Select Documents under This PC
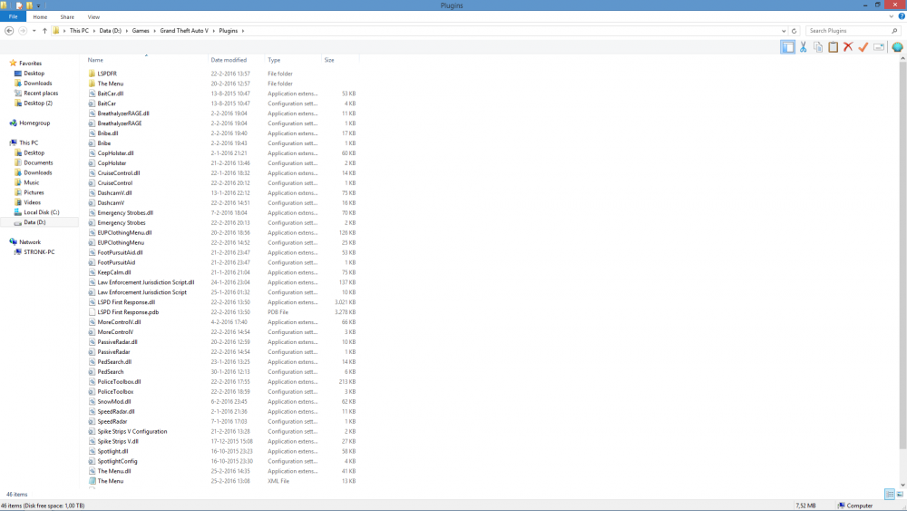Screen dimensions: 907x511 click(38, 162)
